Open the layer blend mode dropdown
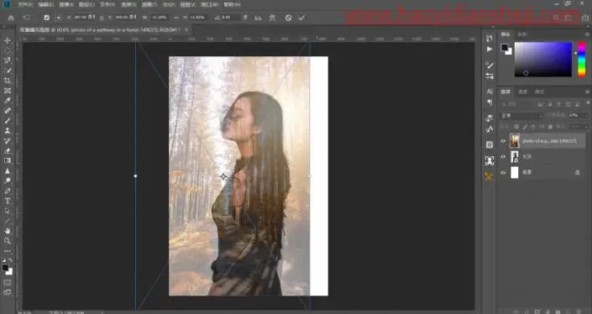 (x=521, y=116)
